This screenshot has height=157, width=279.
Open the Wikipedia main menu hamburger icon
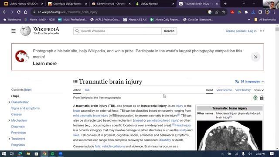point(14,31)
